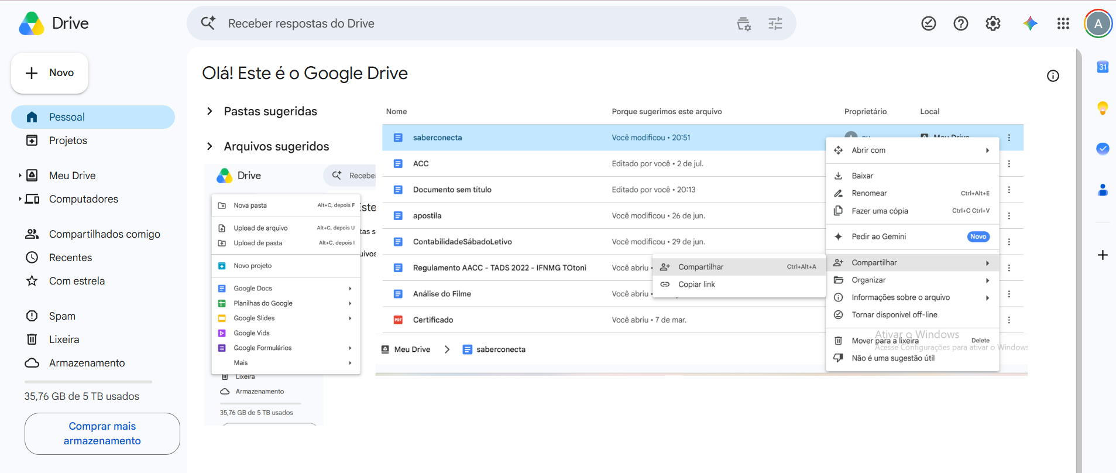
Task: Open Compartilhados comigo
Action: pyautogui.click(x=93, y=234)
